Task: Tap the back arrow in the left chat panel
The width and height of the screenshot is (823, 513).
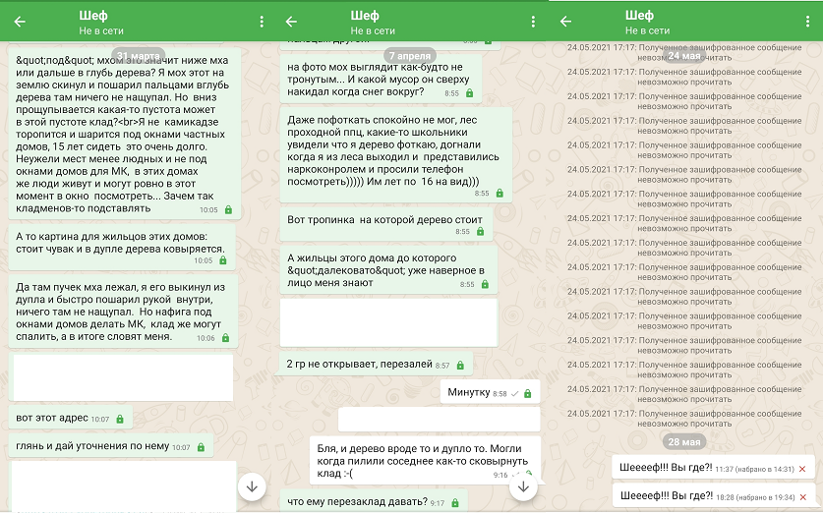Action: click(x=20, y=22)
